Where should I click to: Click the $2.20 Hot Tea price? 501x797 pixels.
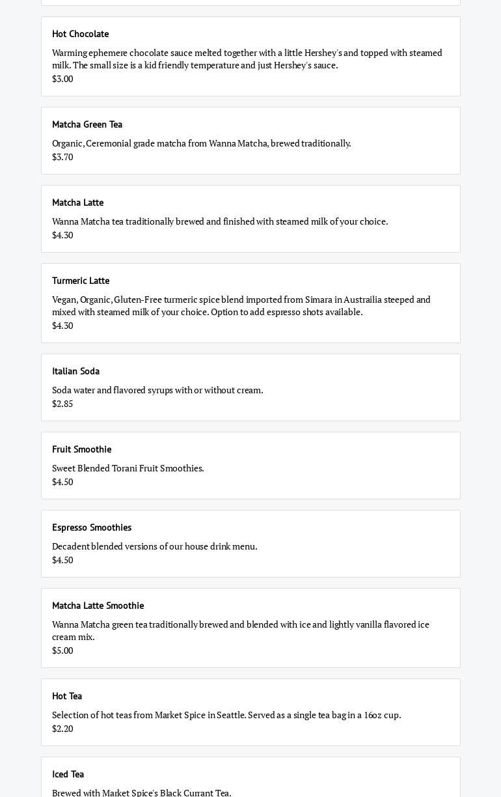[62, 729]
